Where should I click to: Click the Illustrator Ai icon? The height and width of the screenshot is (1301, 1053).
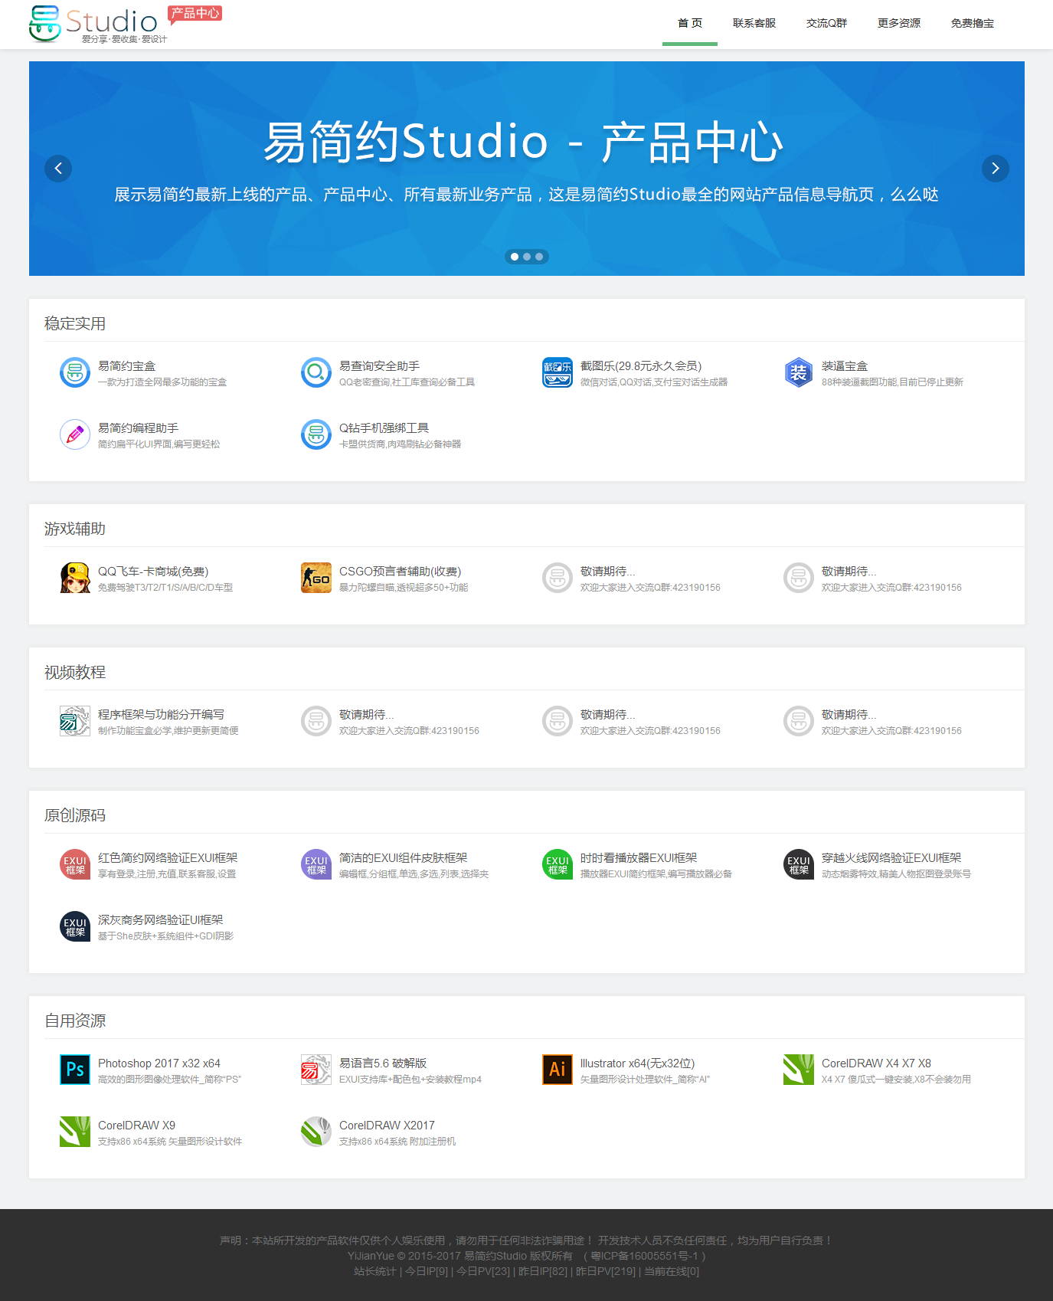click(558, 1070)
